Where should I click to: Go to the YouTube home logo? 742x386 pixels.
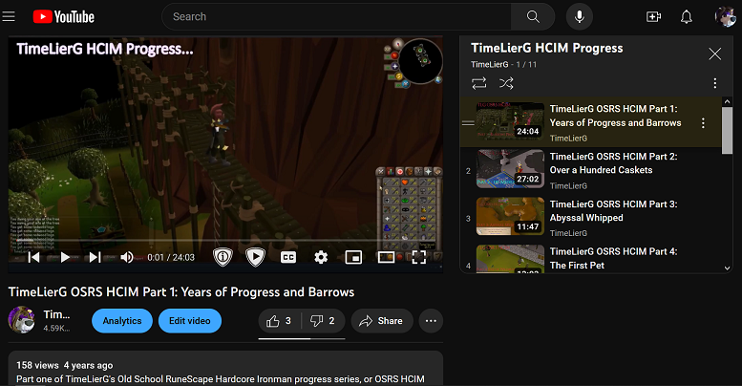[x=63, y=17]
